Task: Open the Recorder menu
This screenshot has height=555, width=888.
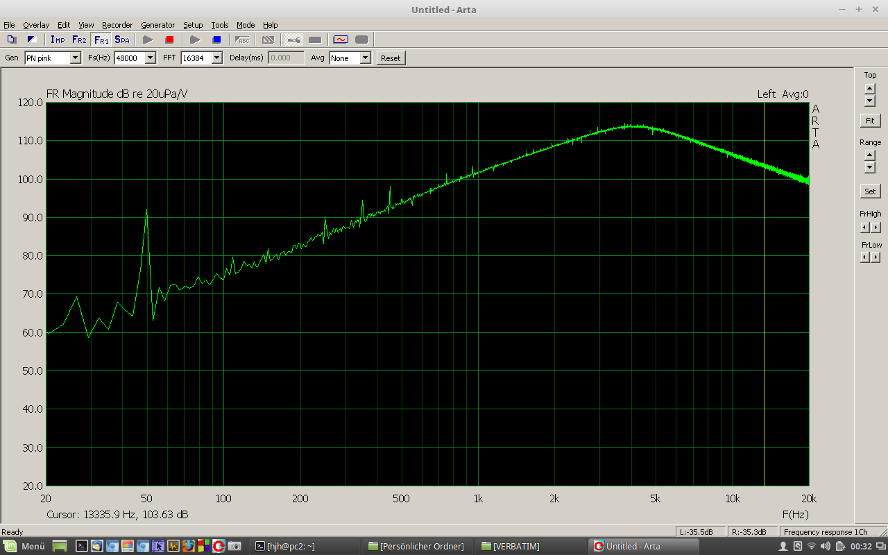Action: pos(117,25)
